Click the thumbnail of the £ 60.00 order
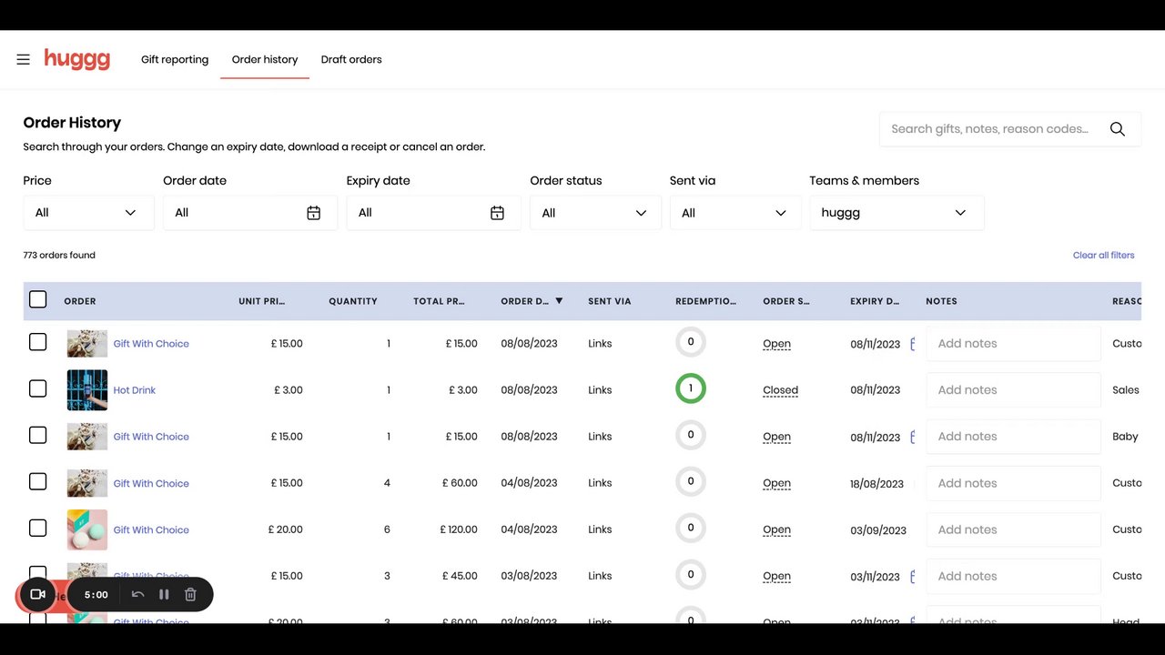 (x=87, y=483)
